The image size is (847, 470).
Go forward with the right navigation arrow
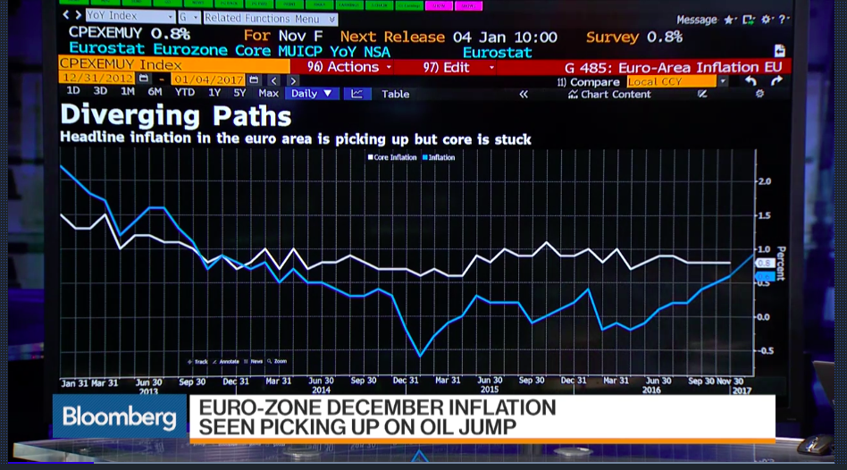pyautogui.click(x=79, y=15)
